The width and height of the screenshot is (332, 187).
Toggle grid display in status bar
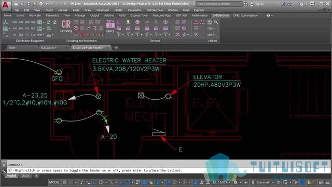[x=64, y=182]
